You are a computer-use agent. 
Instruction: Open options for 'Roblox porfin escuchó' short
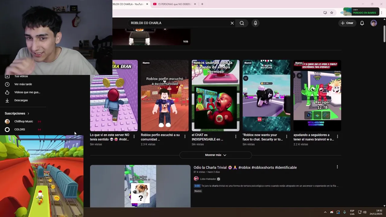click(185, 137)
